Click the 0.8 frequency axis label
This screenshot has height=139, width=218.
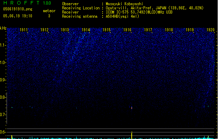coord(3,97)
